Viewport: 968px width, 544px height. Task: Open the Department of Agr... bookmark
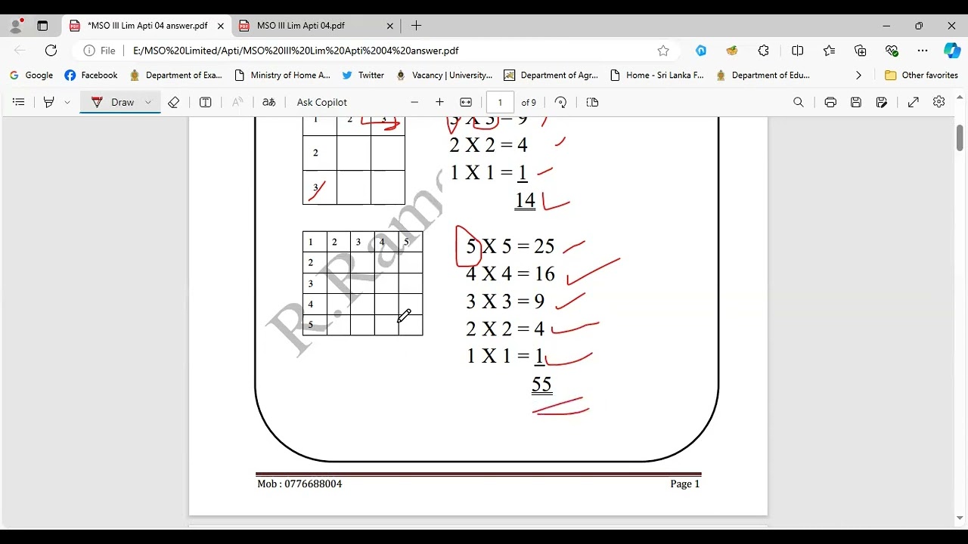tap(551, 76)
